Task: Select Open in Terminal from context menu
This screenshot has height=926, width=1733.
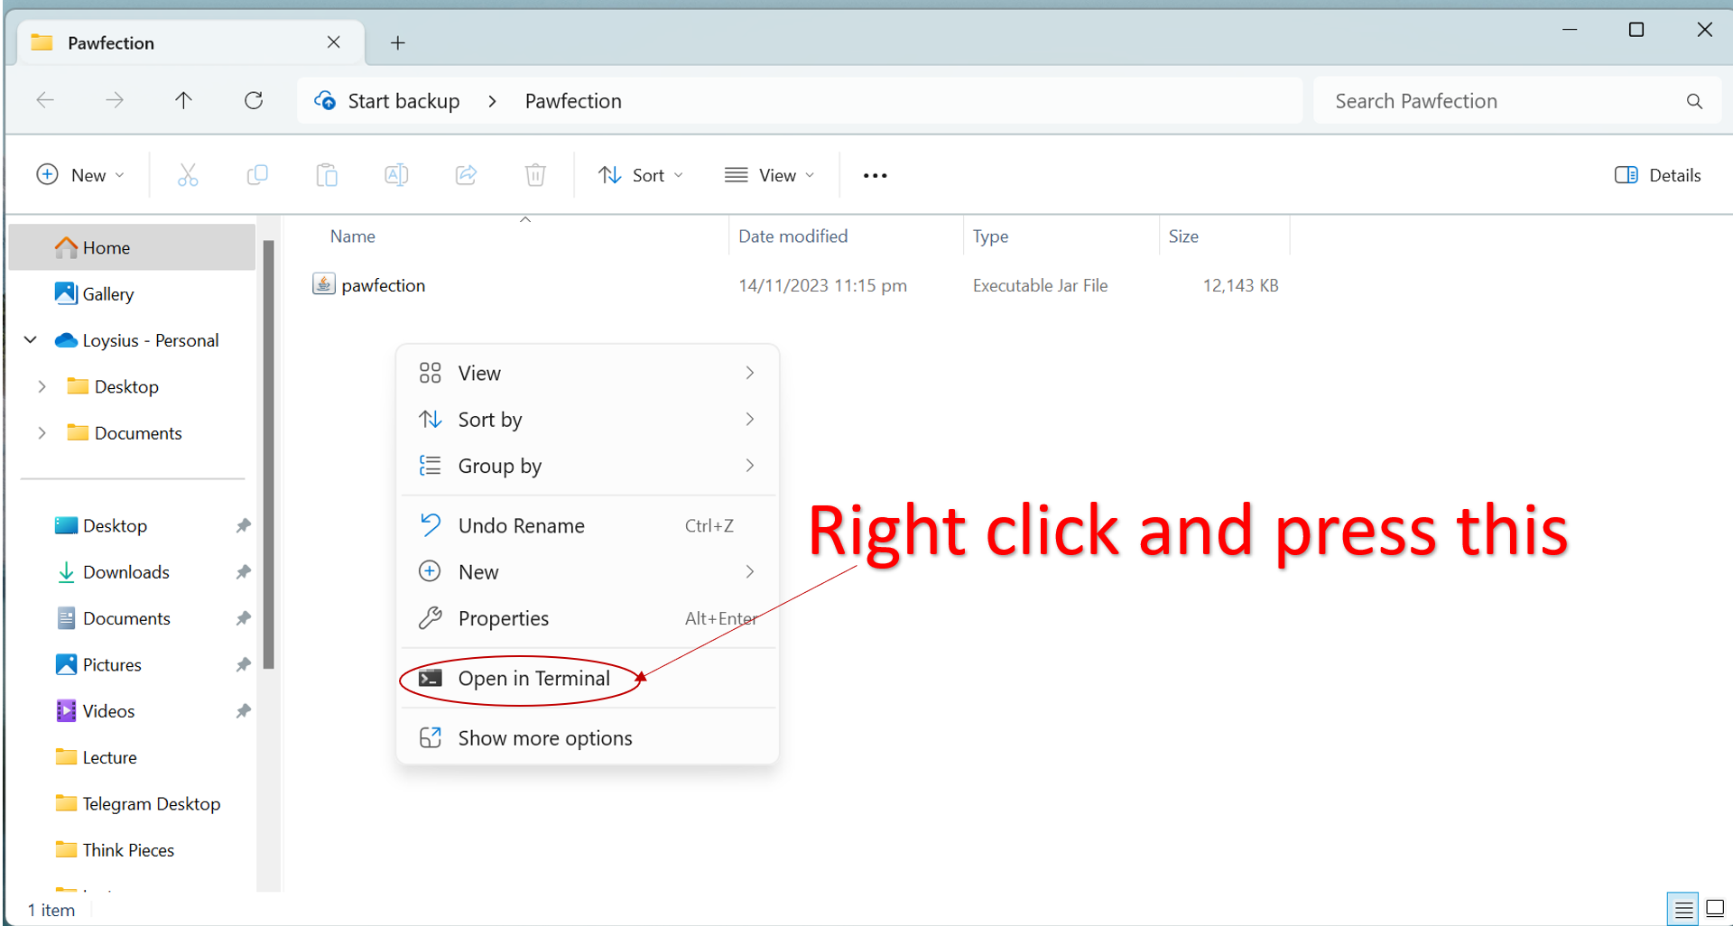Action: pyautogui.click(x=533, y=679)
